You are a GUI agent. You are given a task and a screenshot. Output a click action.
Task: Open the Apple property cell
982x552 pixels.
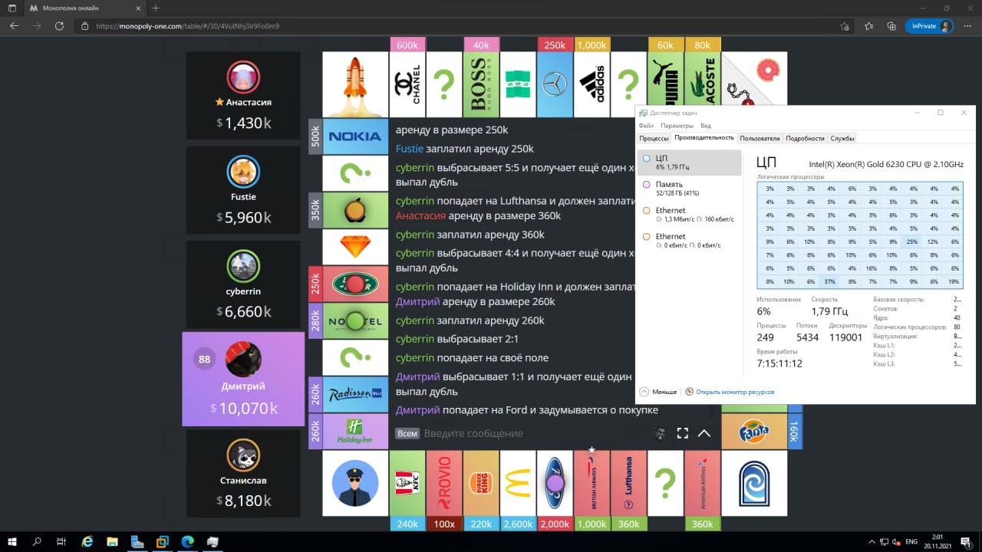click(355, 210)
